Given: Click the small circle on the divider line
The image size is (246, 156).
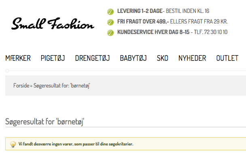Looking at the screenshot, I should click(7, 71).
